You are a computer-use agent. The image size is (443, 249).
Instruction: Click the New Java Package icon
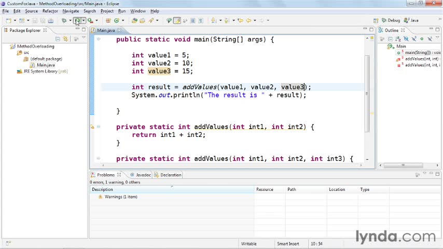click(x=108, y=20)
